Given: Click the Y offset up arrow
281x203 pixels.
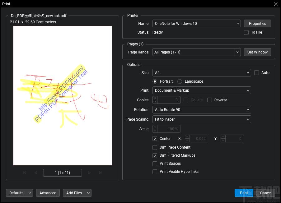Looking at the screenshot, I should (x=223, y=137).
